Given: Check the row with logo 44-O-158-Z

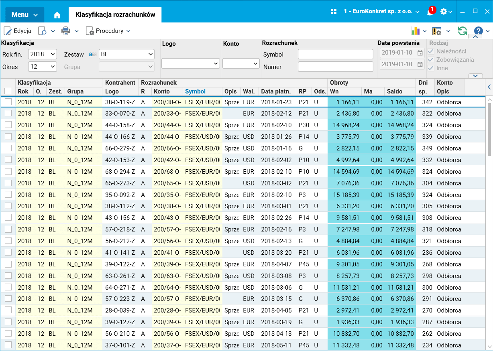Looking at the screenshot, I should (8, 125).
